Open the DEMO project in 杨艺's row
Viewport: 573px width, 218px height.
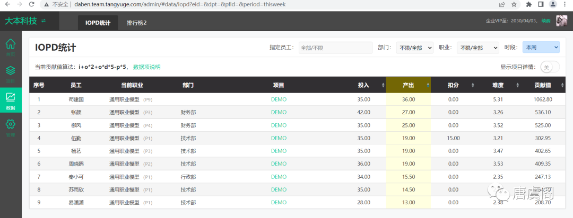[x=279, y=151]
